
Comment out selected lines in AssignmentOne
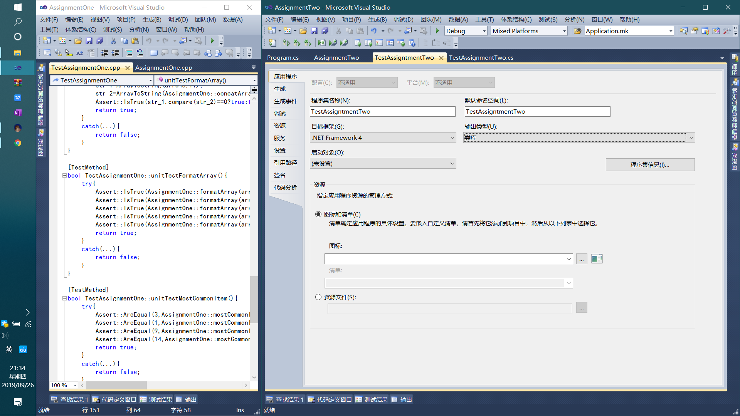[x=129, y=53]
